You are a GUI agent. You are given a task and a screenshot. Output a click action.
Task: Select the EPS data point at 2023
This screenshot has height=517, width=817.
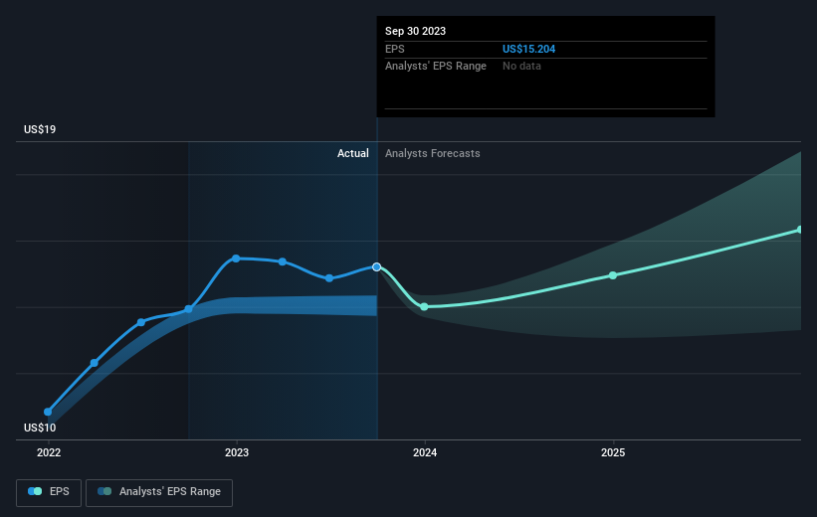click(236, 258)
